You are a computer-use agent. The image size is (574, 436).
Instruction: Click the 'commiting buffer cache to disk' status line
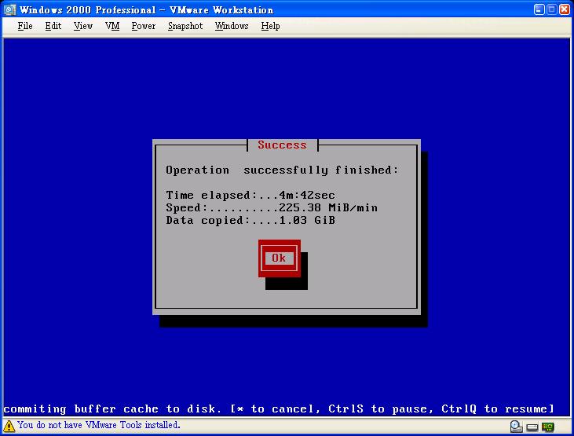279,409
